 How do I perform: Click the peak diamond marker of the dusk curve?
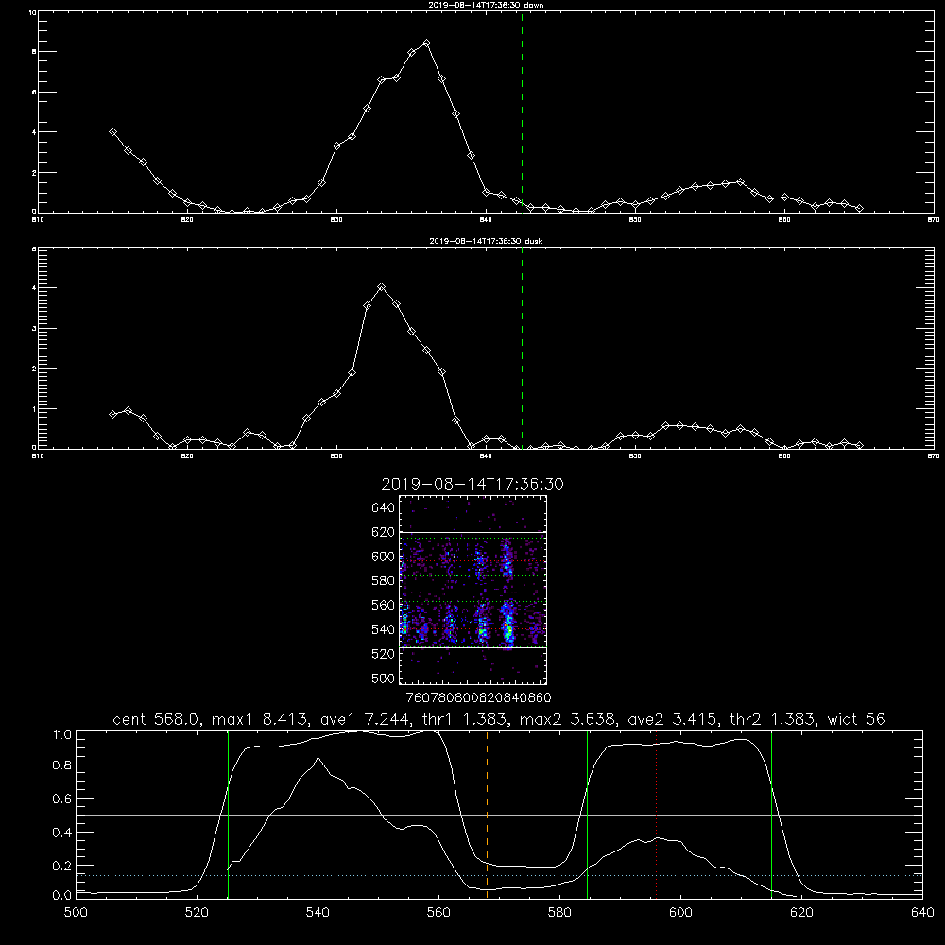click(381, 287)
